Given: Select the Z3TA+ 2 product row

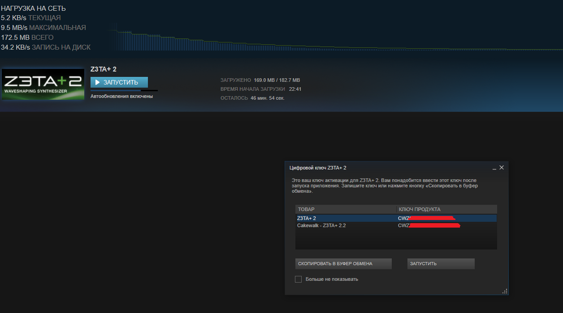Looking at the screenshot, I should (396, 218).
